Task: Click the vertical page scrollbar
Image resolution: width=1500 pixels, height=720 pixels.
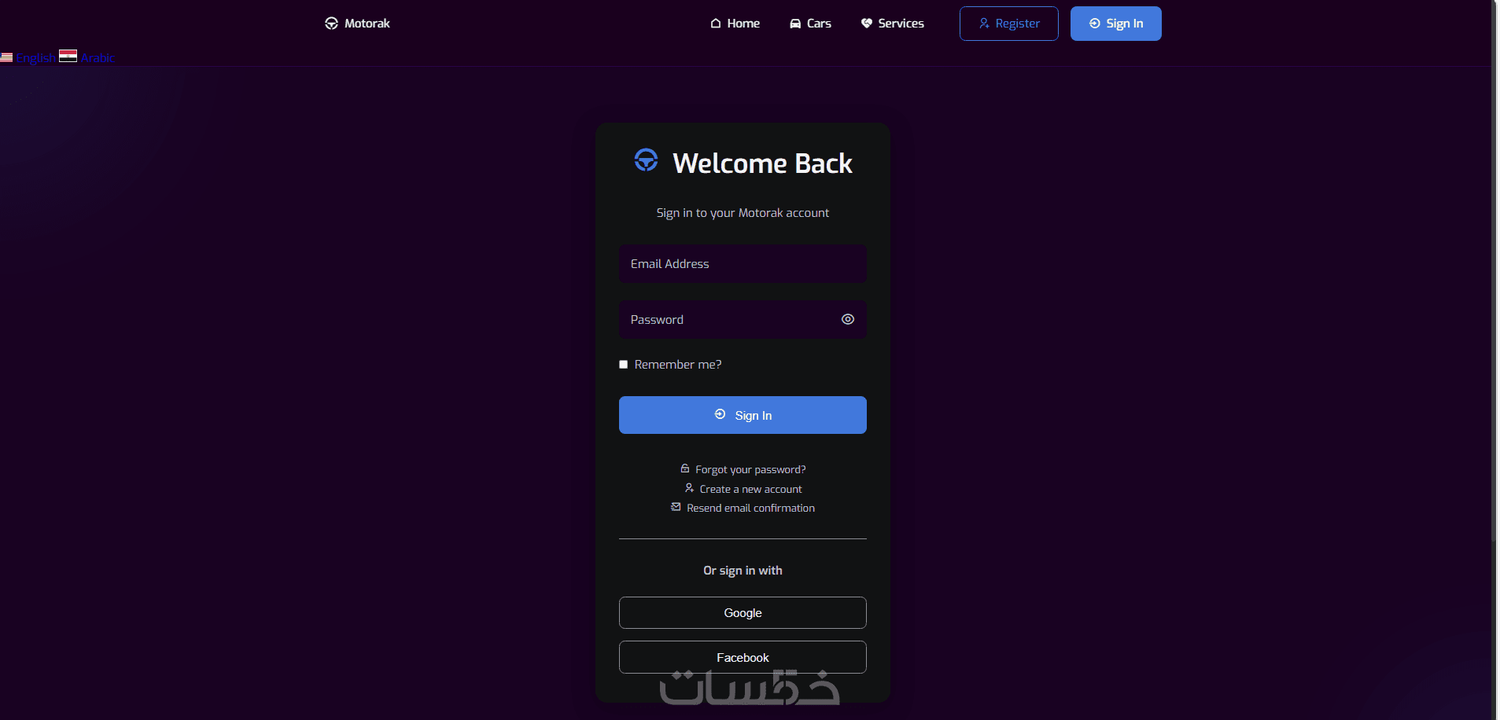Action: 1494,271
